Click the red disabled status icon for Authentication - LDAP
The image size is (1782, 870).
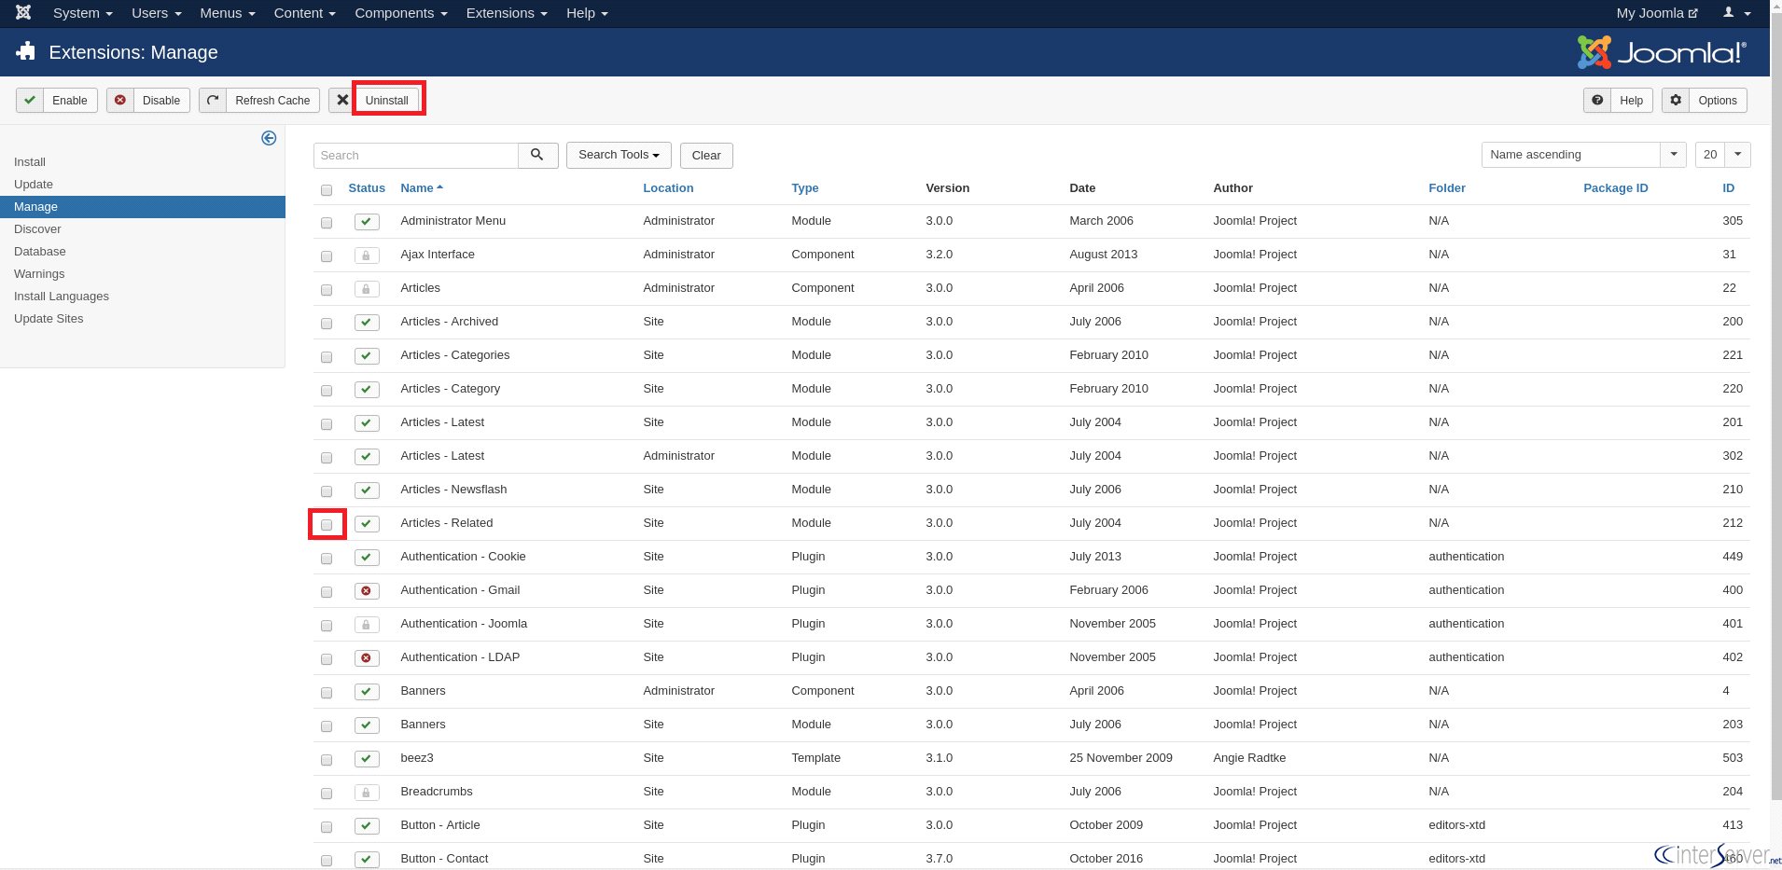[367, 658]
